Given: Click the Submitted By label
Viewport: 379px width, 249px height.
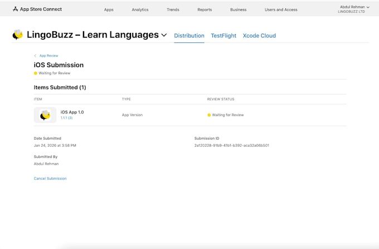Looking at the screenshot, I should point(46,157).
